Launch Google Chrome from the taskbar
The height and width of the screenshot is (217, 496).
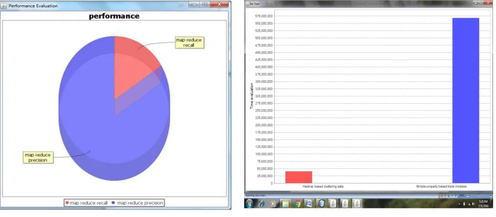[298, 203]
